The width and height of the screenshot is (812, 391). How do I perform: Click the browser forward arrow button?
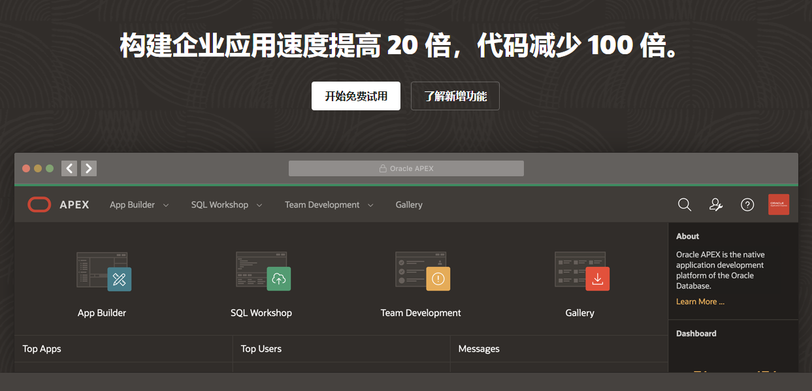pyautogui.click(x=89, y=168)
